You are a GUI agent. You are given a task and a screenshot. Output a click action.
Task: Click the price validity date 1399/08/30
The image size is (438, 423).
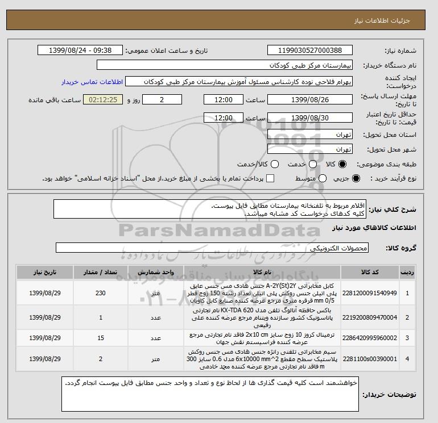(x=310, y=118)
